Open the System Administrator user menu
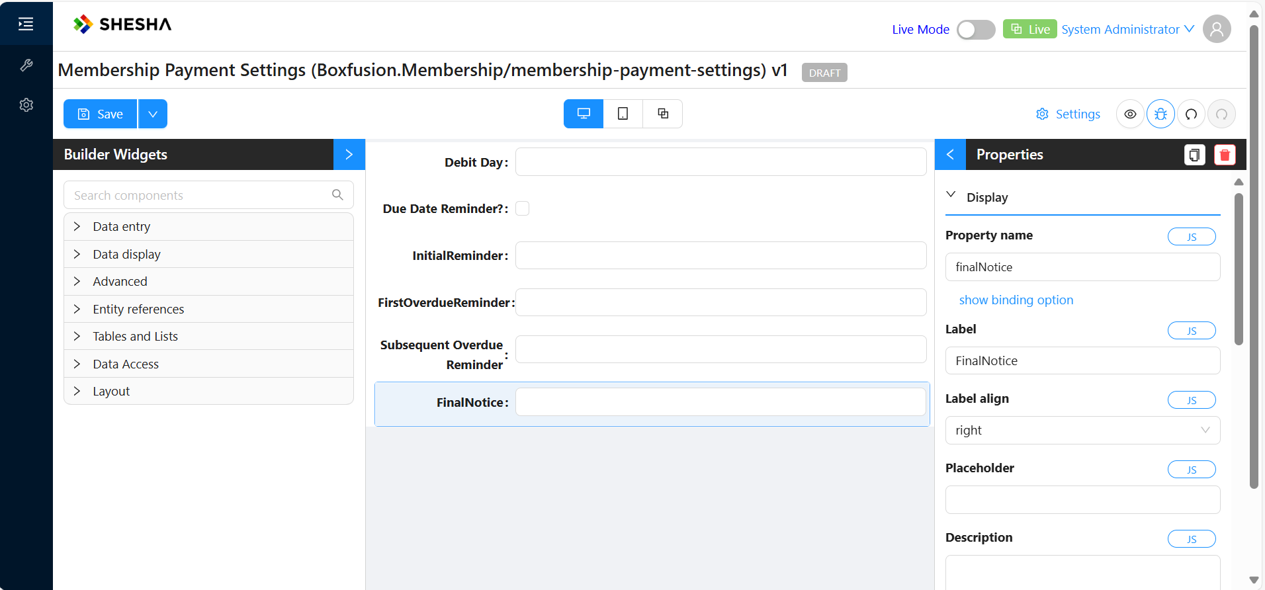 tap(1127, 29)
